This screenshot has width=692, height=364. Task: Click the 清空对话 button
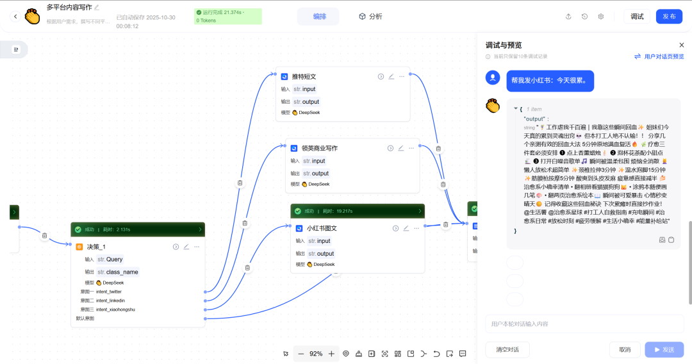[x=507, y=349]
